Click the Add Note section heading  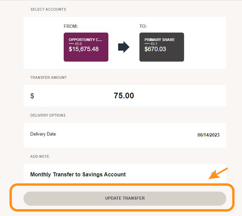[x=40, y=156]
